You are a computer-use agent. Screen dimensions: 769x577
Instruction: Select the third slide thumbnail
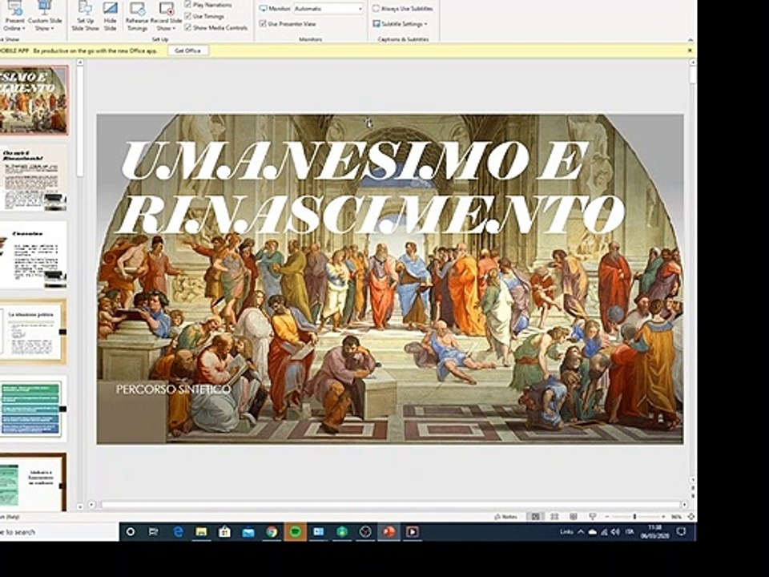pyautogui.click(x=34, y=255)
